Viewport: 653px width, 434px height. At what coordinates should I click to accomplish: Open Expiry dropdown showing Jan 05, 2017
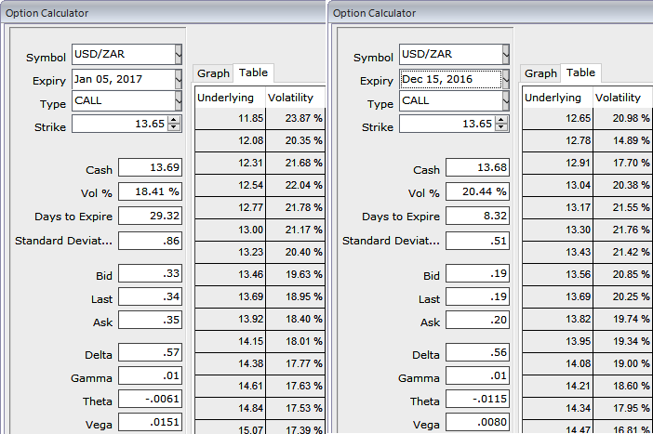(x=179, y=79)
